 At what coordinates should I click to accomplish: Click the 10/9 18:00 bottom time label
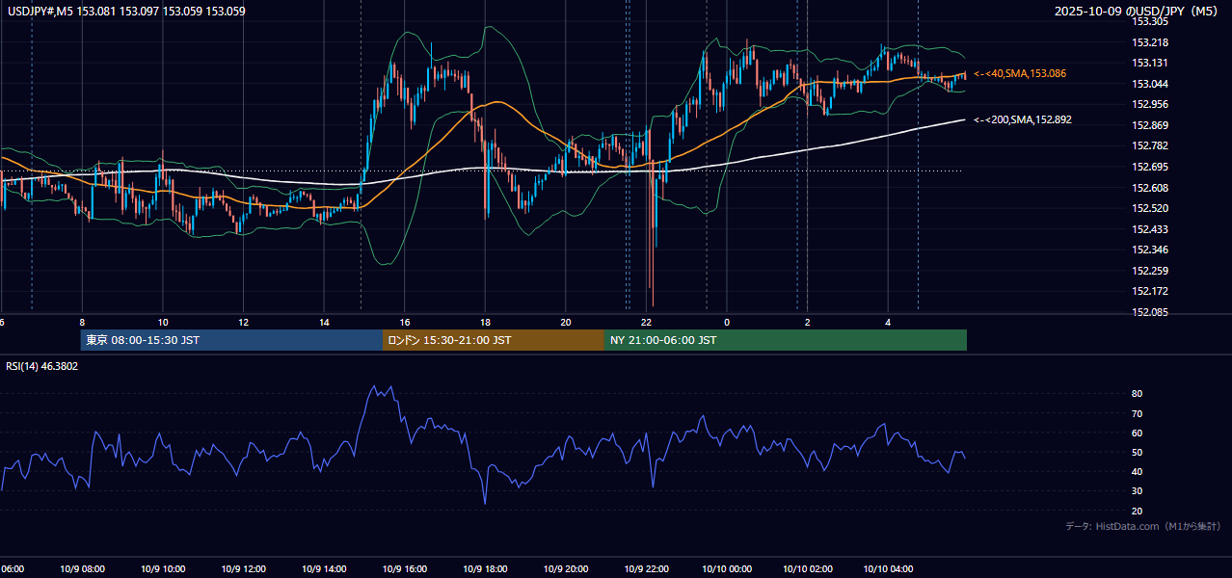(486, 569)
